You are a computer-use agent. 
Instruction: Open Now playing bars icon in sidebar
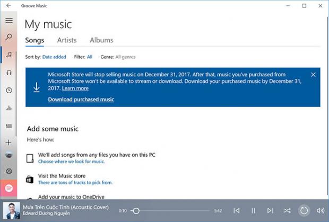(x=8, y=108)
